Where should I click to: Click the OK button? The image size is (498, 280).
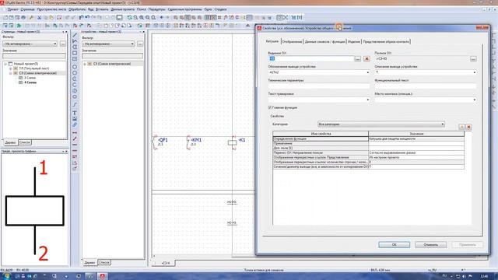click(x=395, y=245)
